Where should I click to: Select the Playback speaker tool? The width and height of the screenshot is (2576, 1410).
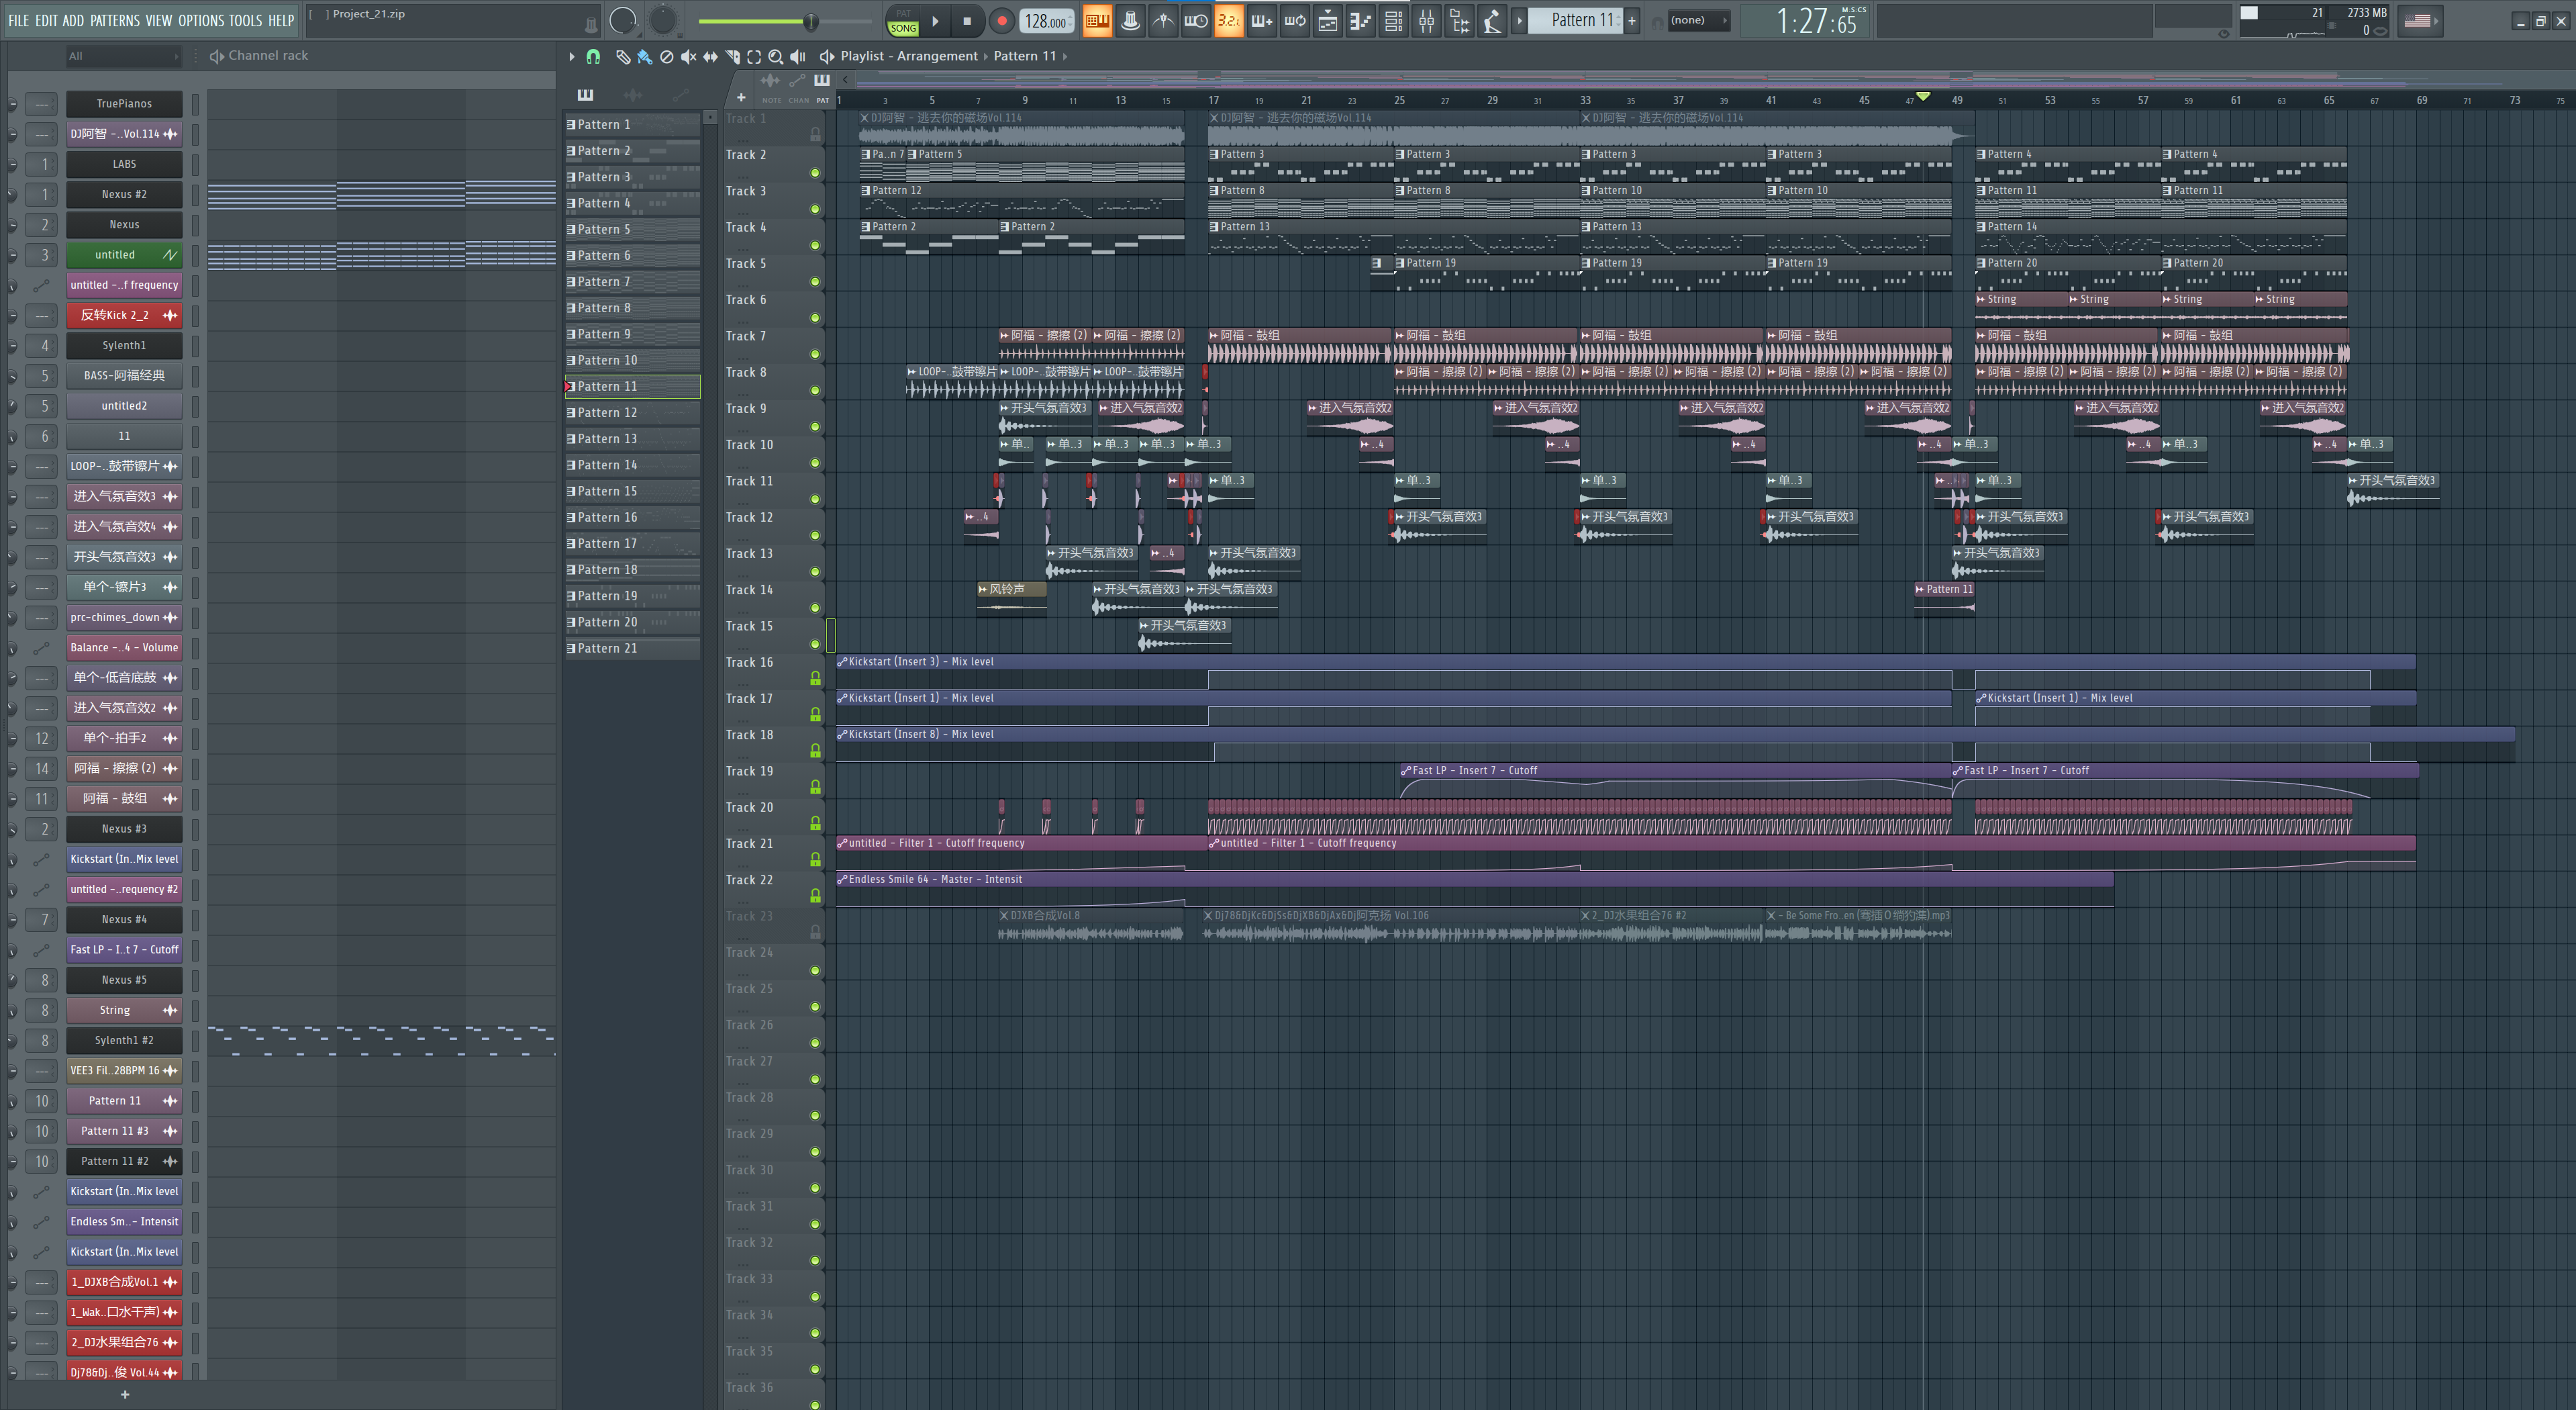[798, 57]
